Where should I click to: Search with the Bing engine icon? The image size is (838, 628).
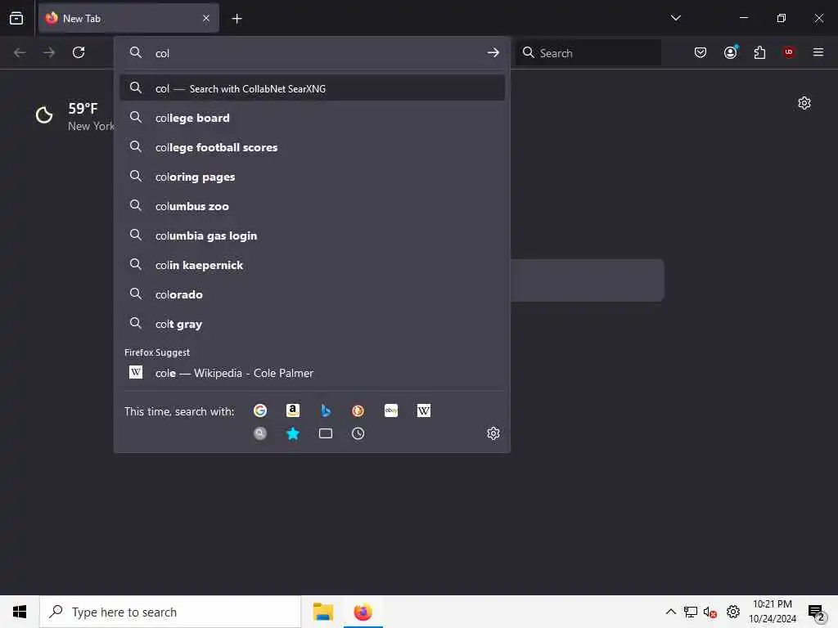326,410
